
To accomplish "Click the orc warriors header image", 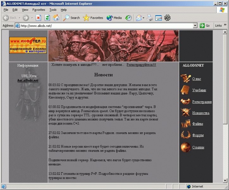I will [113, 46].
